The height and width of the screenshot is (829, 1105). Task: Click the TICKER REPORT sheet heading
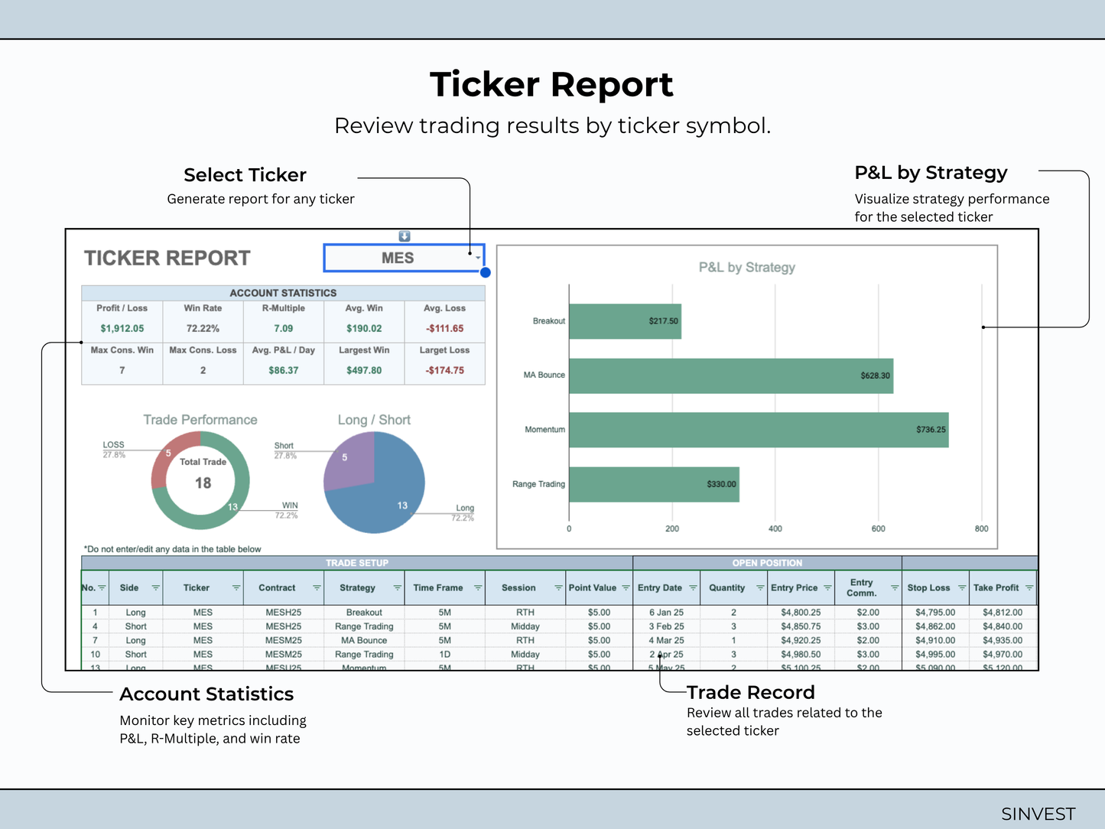167,258
